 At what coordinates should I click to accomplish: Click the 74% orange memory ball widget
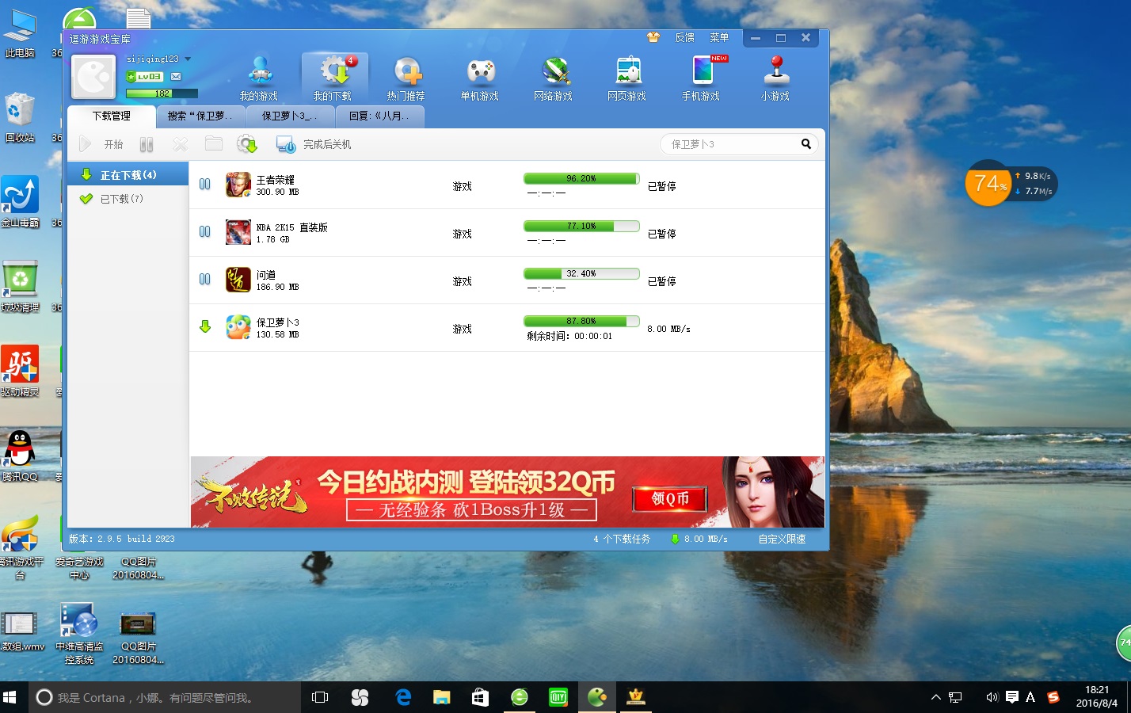pyautogui.click(x=988, y=183)
